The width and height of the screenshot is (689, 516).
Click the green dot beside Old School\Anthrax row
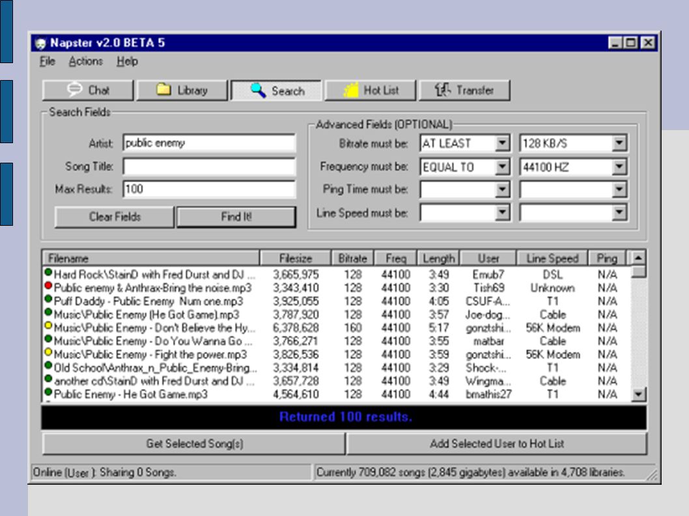point(48,366)
